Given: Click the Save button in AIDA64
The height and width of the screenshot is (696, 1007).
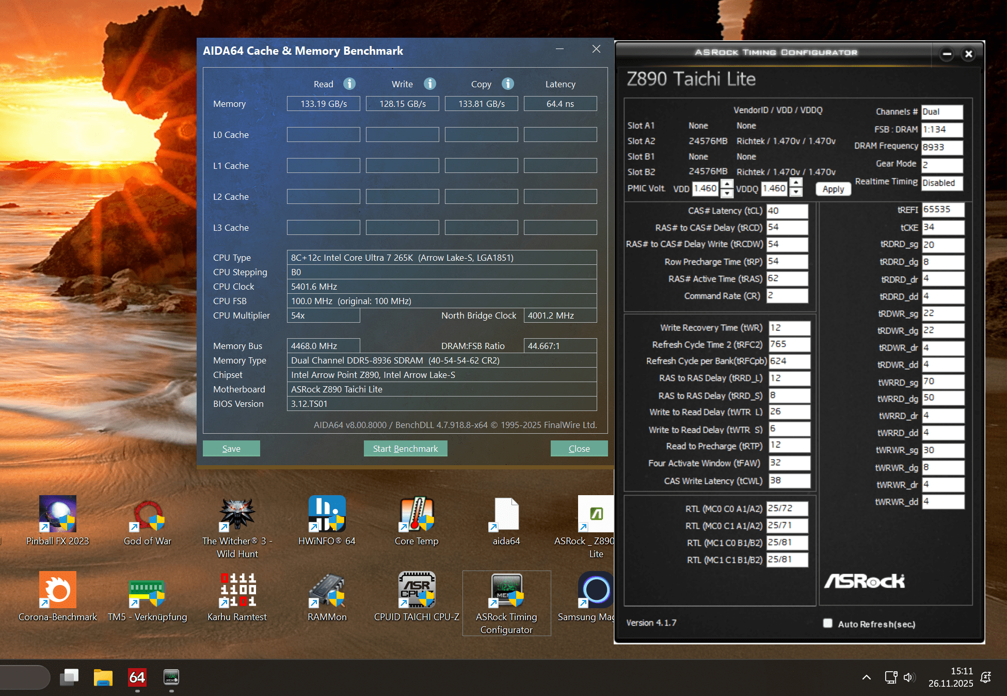Looking at the screenshot, I should point(231,449).
